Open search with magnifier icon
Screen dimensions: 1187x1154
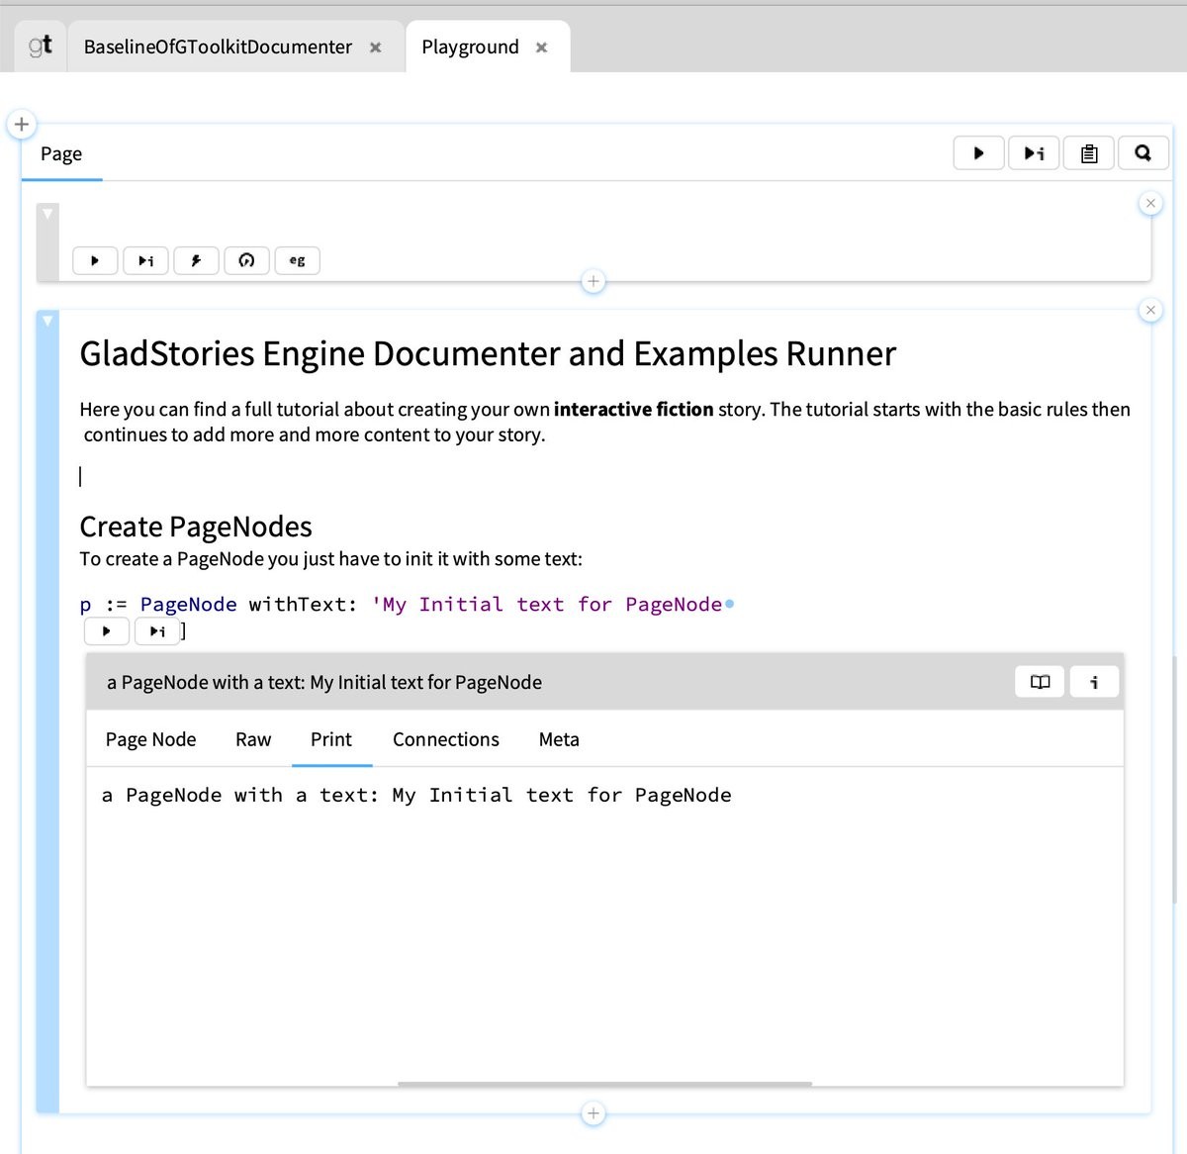[1142, 153]
